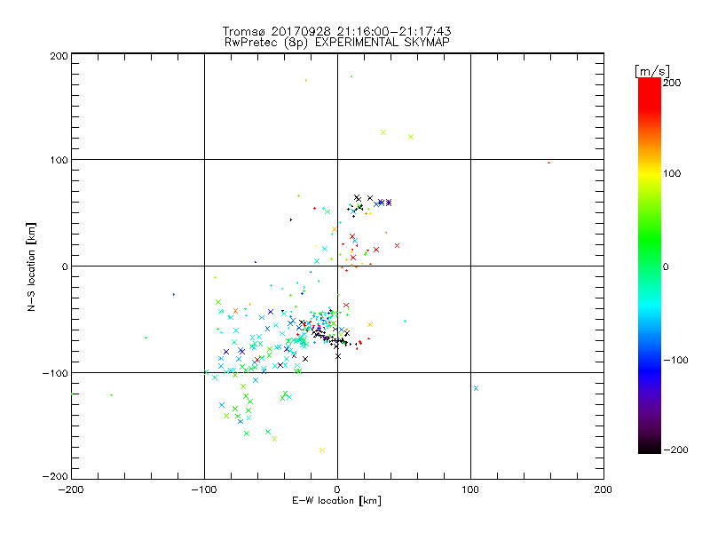Click the colorbar tick label '100'
The width and height of the screenshot is (710, 533).
[672, 173]
